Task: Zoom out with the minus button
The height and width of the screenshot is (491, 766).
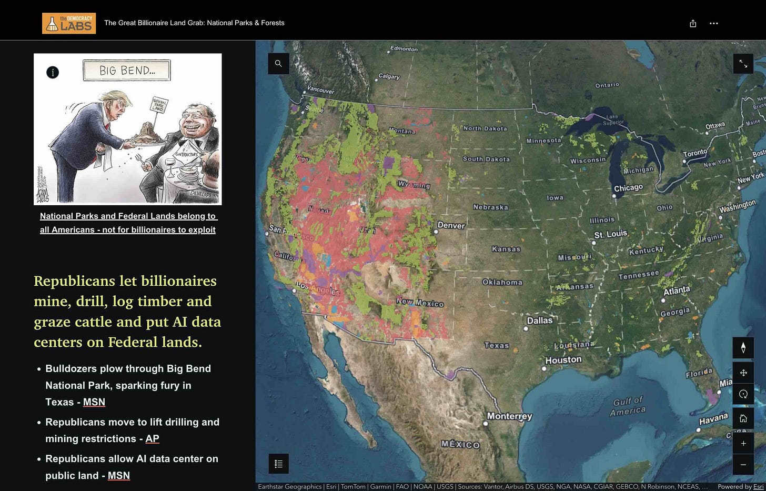Action: pyautogui.click(x=743, y=464)
